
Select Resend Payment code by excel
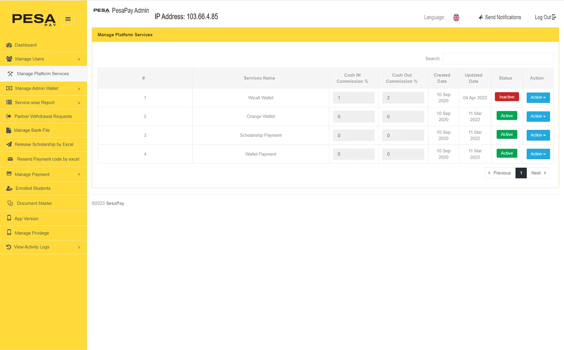[x=47, y=159]
